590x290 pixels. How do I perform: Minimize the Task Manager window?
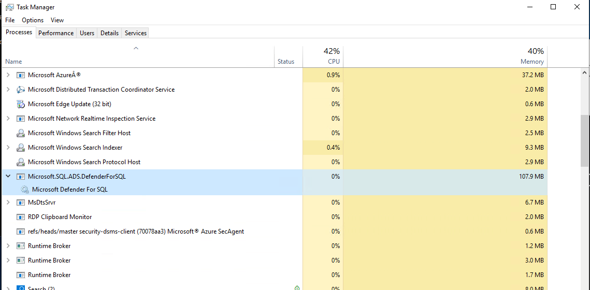(530, 7)
